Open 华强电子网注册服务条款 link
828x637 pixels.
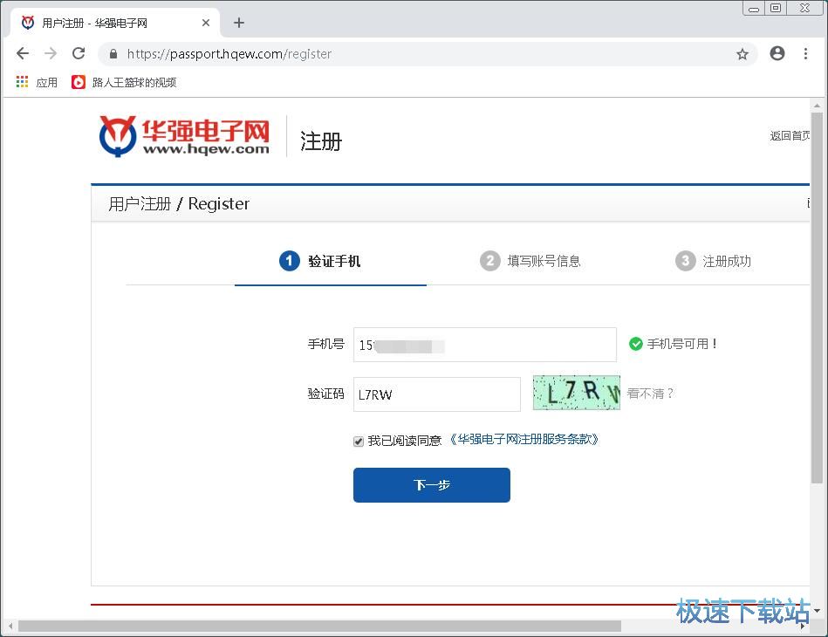524,440
